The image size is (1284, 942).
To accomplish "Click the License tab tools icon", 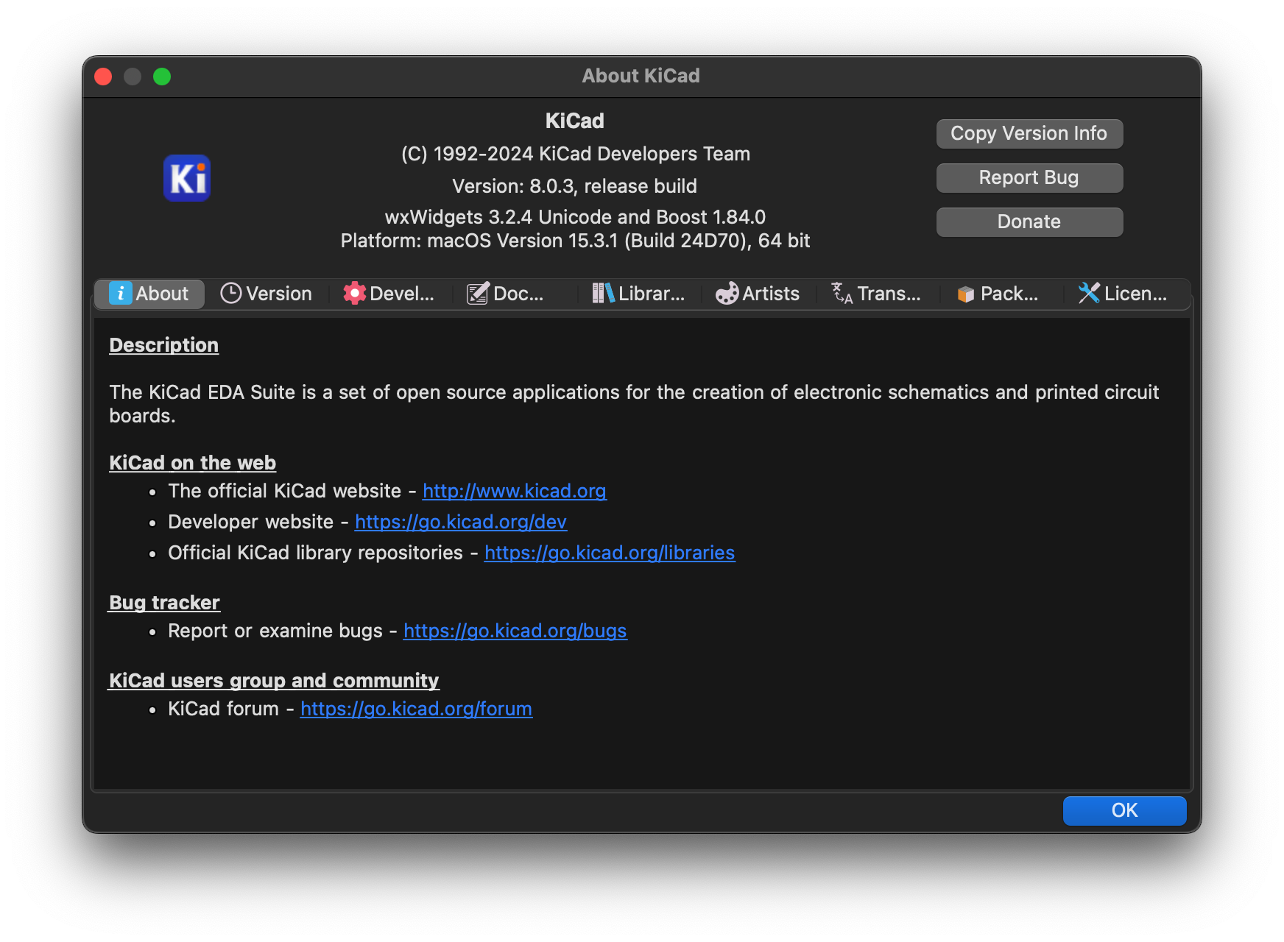I will [x=1089, y=294].
